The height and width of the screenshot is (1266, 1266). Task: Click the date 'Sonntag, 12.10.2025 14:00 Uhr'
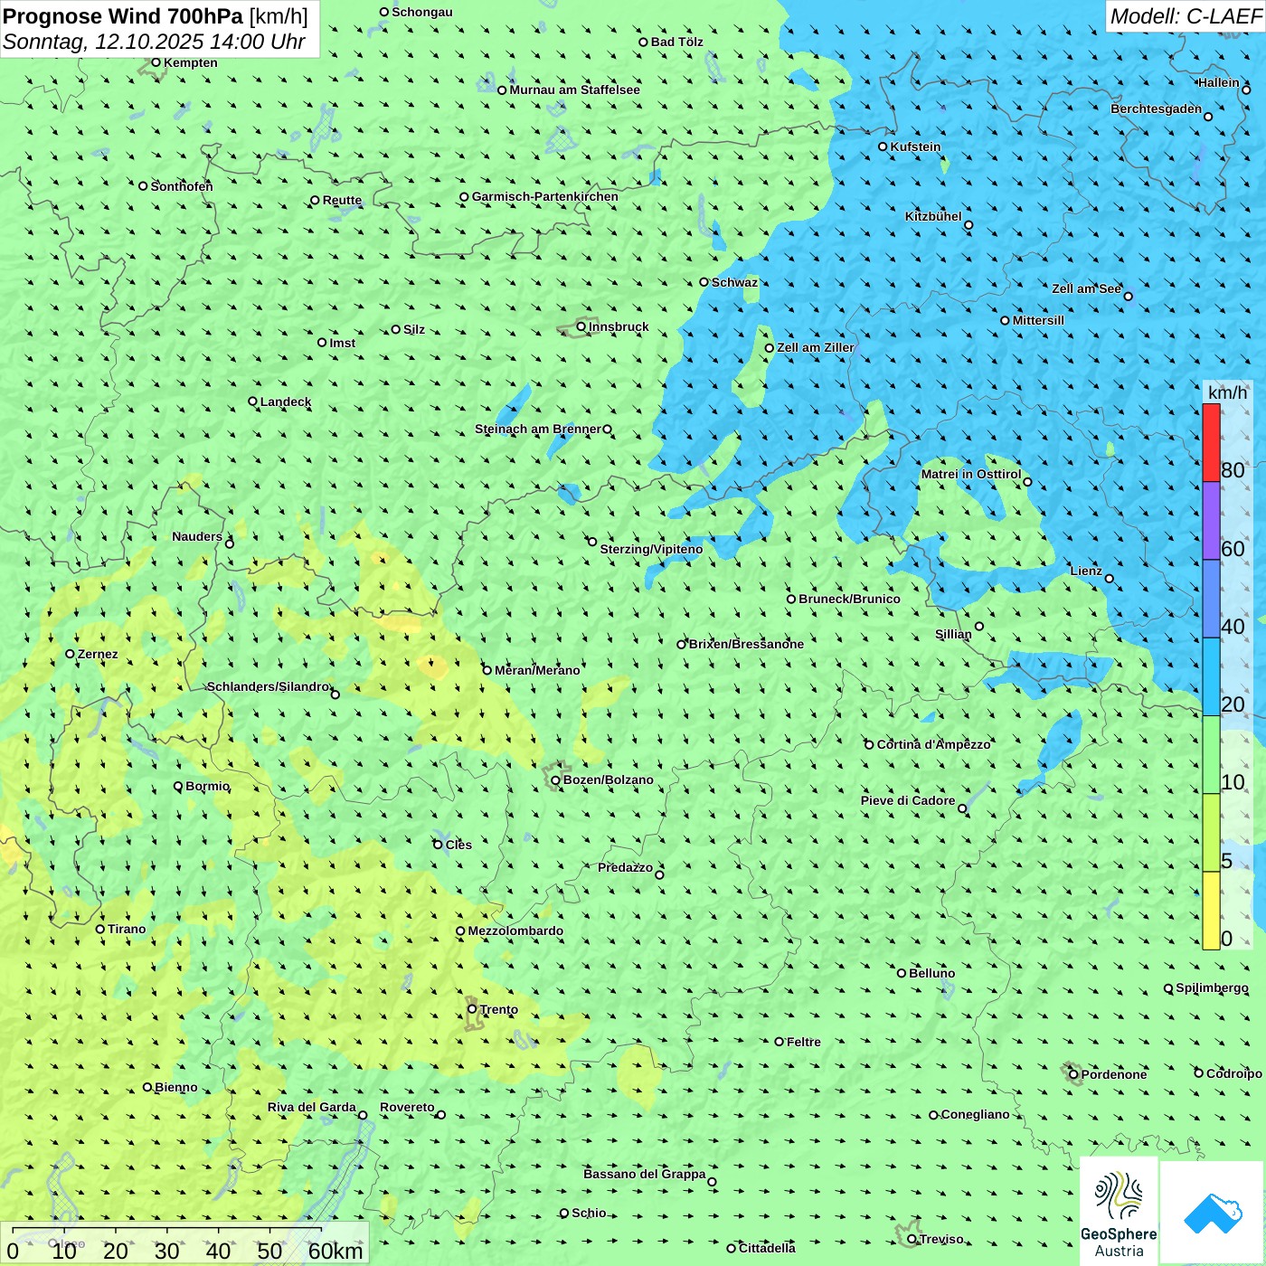pos(154,42)
